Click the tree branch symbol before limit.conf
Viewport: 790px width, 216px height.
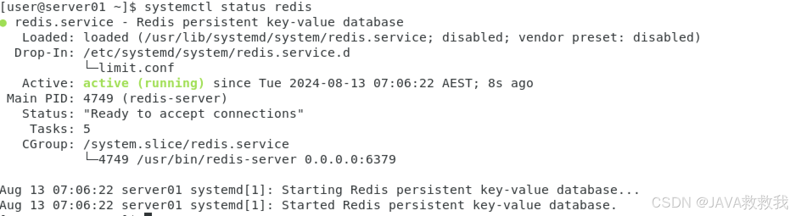(x=91, y=66)
